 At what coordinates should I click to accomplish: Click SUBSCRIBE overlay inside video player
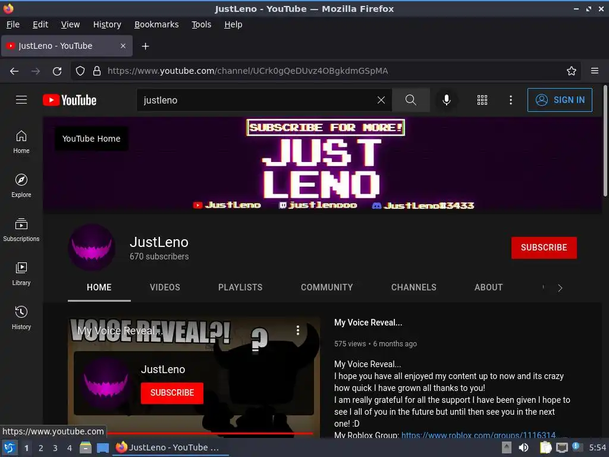pyautogui.click(x=172, y=393)
